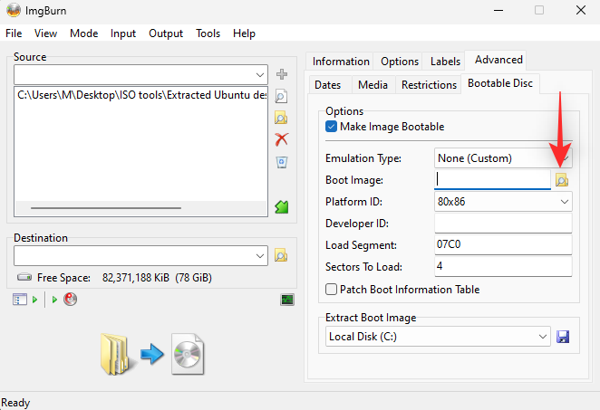Open the View menu

pos(45,33)
